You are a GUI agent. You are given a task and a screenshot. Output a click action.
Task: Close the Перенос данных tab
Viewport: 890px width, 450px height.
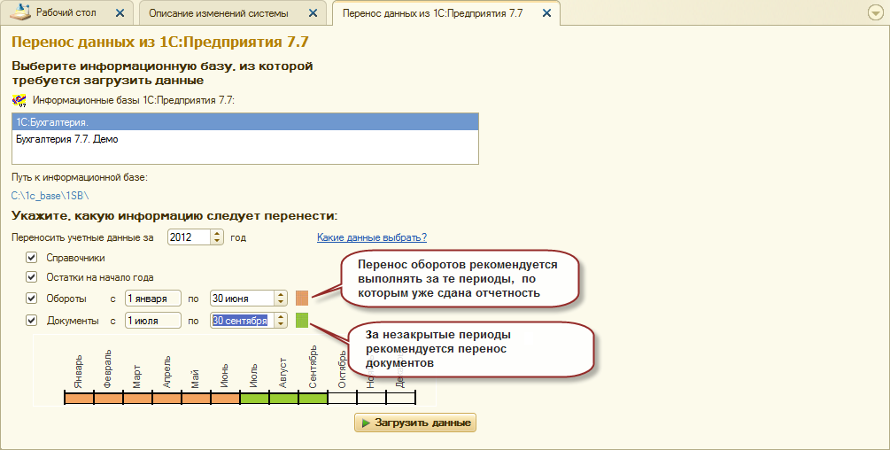click(546, 13)
